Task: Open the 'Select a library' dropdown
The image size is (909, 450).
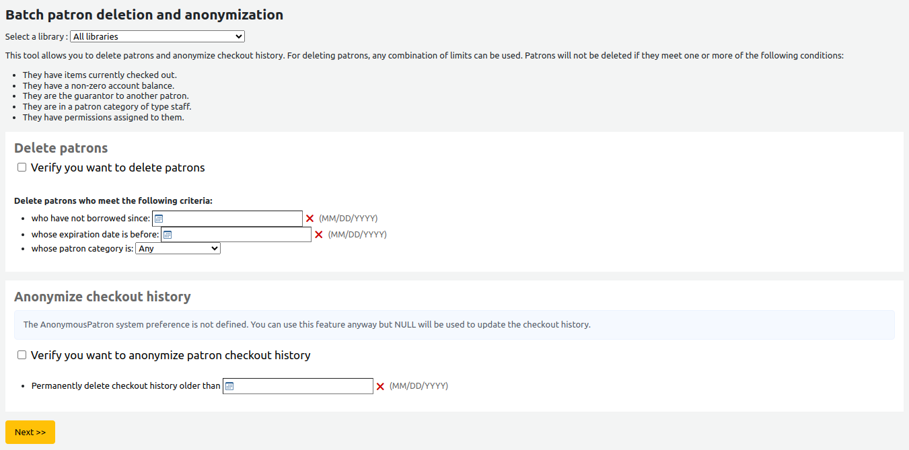Action: [x=157, y=36]
